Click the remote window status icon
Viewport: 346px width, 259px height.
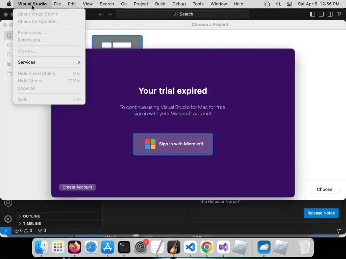5,231
